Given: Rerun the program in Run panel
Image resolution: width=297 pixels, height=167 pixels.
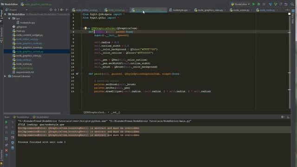Looking at the screenshot, I should click(x=6, y=122).
